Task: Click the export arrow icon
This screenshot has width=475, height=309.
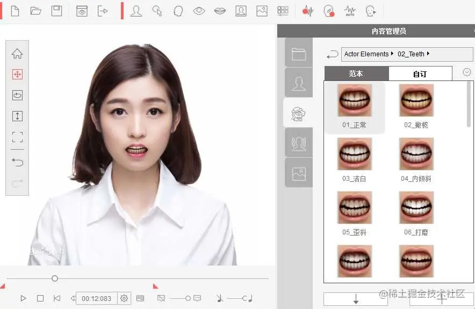Action: coord(103,11)
